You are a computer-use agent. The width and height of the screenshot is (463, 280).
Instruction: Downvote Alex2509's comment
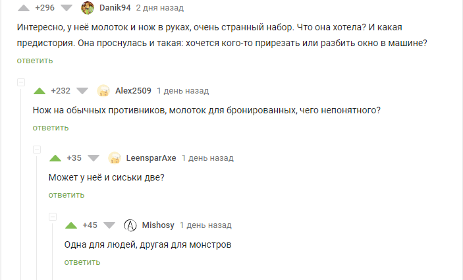[x=82, y=91]
